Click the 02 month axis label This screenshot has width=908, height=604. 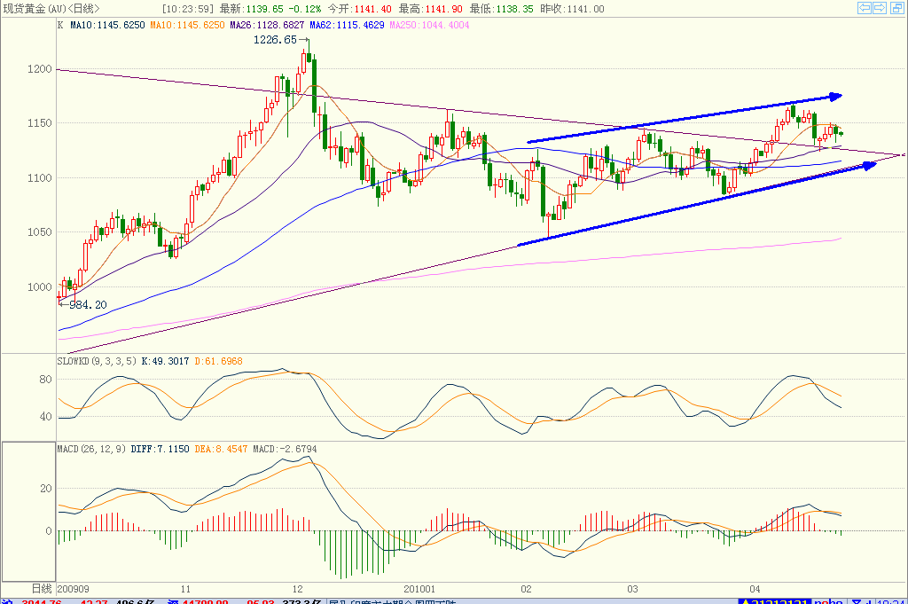point(526,589)
